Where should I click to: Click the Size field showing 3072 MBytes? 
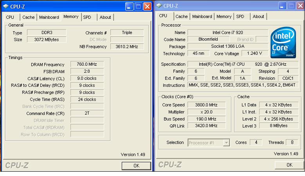(47, 40)
